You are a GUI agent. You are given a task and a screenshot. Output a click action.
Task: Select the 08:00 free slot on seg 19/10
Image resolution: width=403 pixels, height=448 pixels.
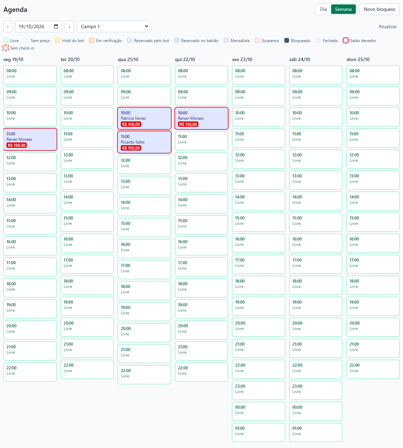coord(30,75)
